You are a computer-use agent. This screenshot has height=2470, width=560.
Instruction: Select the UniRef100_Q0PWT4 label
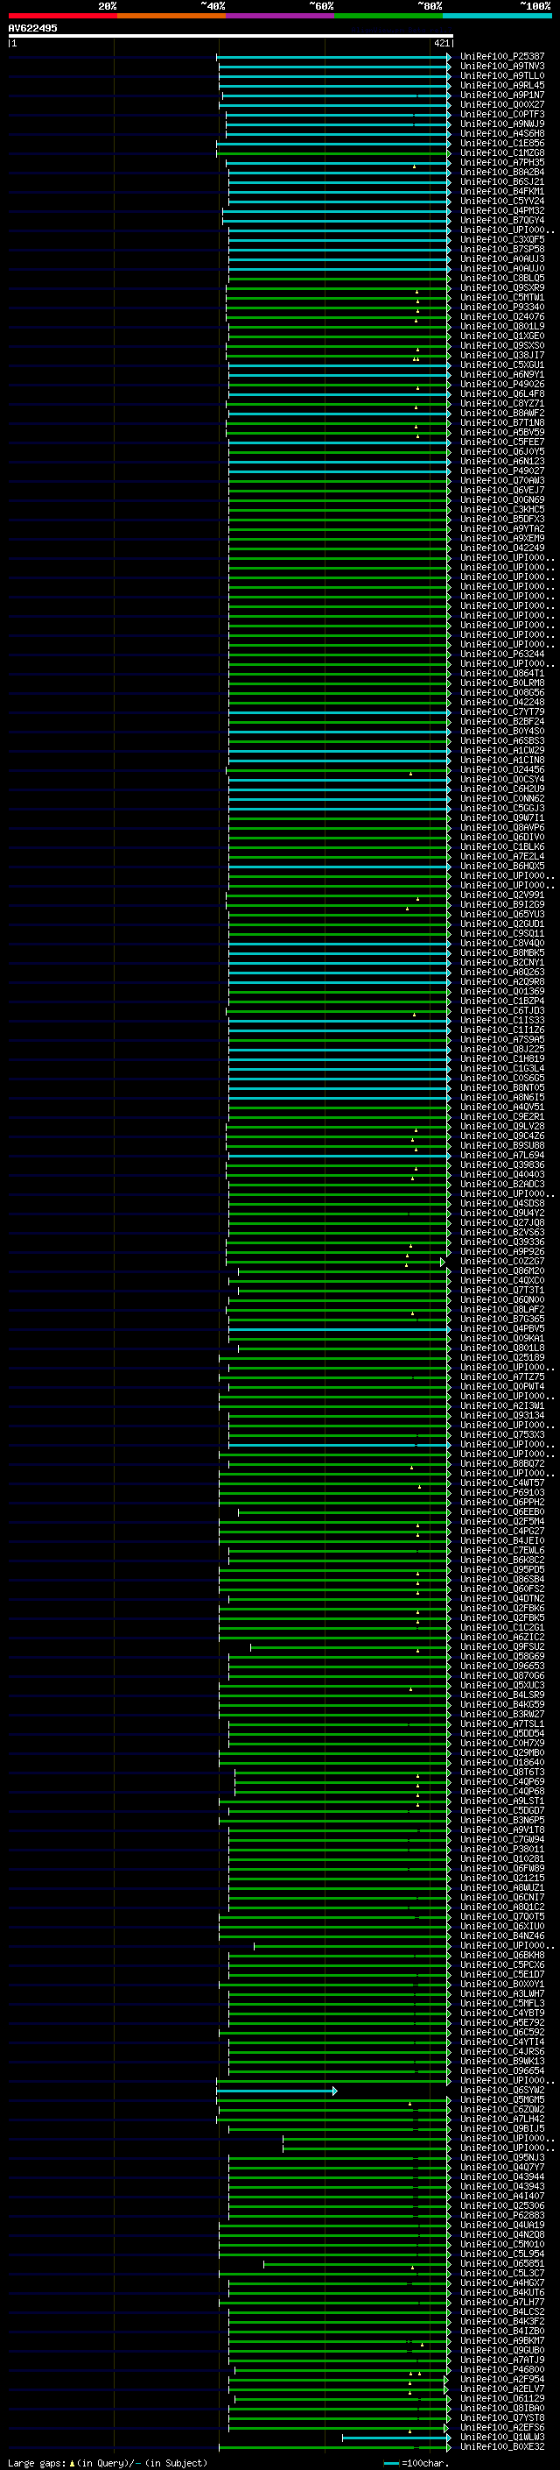(x=502, y=1386)
